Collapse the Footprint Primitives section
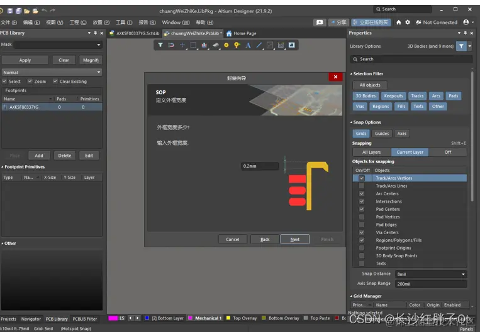This screenshot has height=332, width=480. tap(2, 167)
